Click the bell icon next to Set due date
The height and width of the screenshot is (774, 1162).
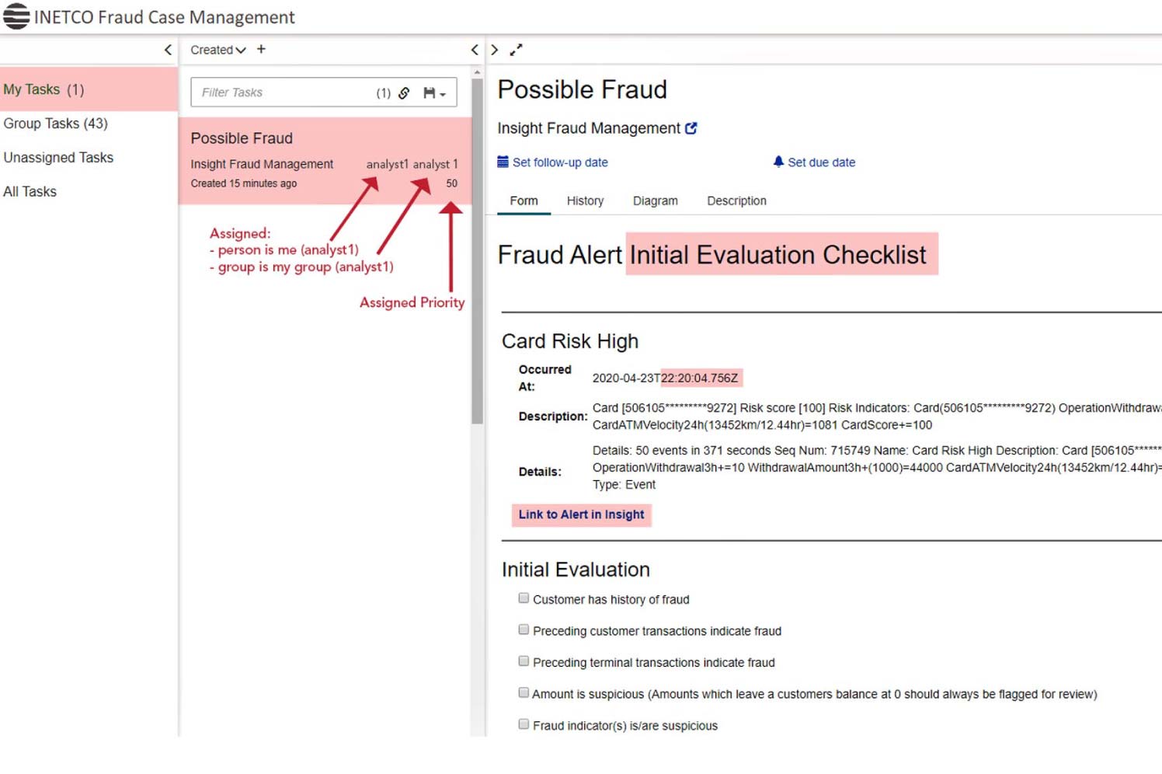pos(778,162)
